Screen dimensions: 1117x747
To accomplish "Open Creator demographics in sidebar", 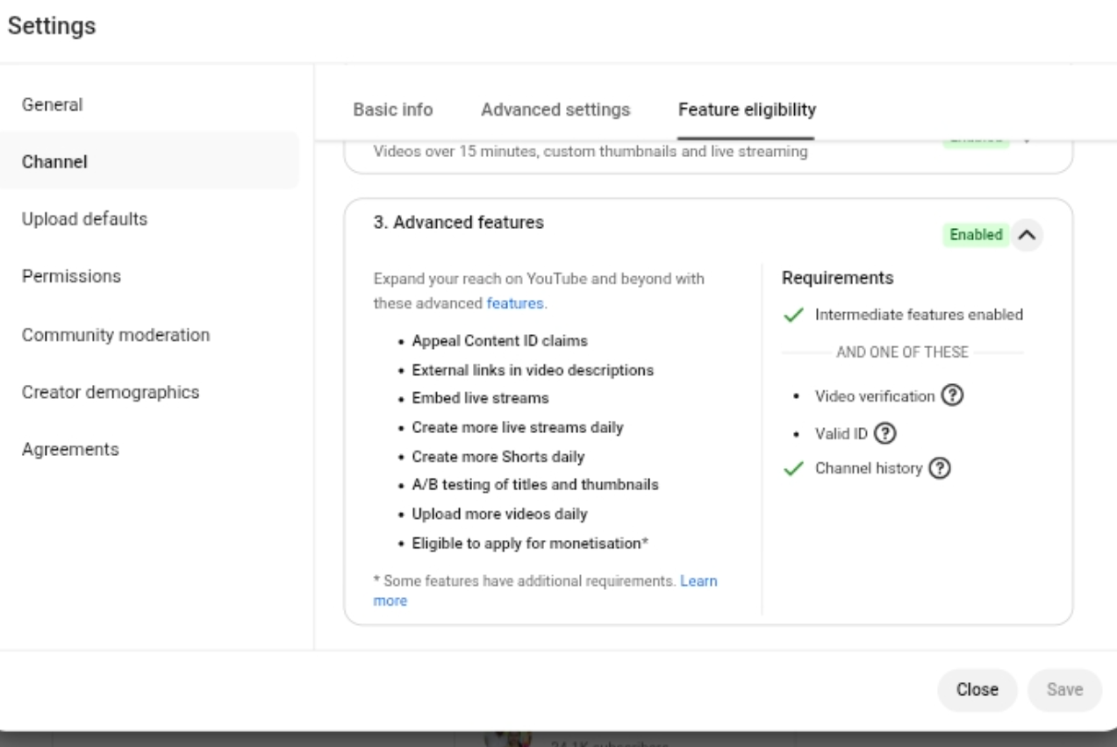I will pyautogui.click(x=111, y=392).
